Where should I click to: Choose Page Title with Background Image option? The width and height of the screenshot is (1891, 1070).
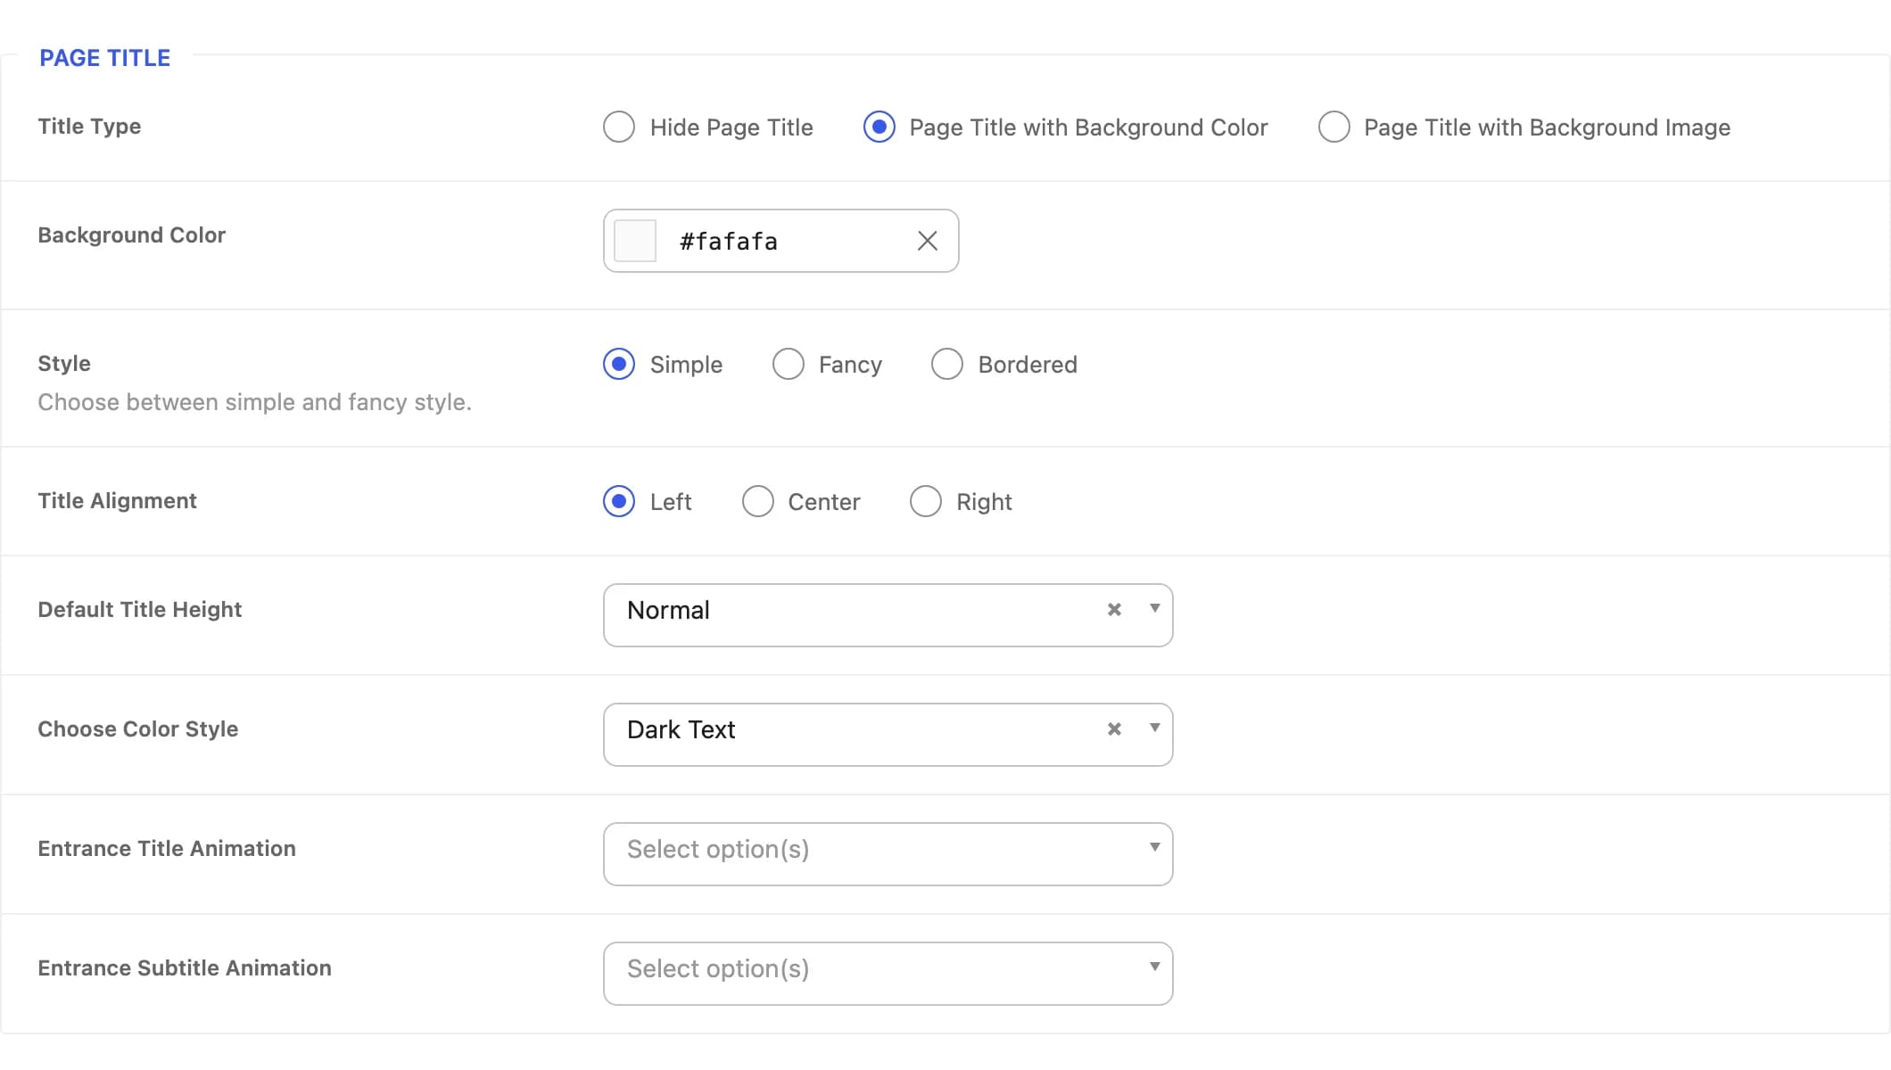click(1334, 127)
